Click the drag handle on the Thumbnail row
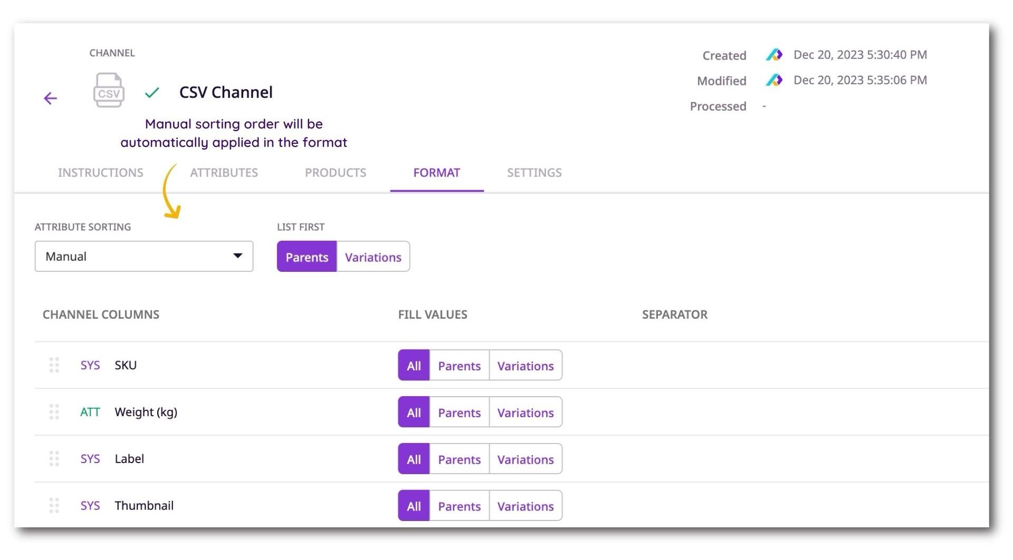1013x560 pixels. pyautogui.click(x=54, y=505)
